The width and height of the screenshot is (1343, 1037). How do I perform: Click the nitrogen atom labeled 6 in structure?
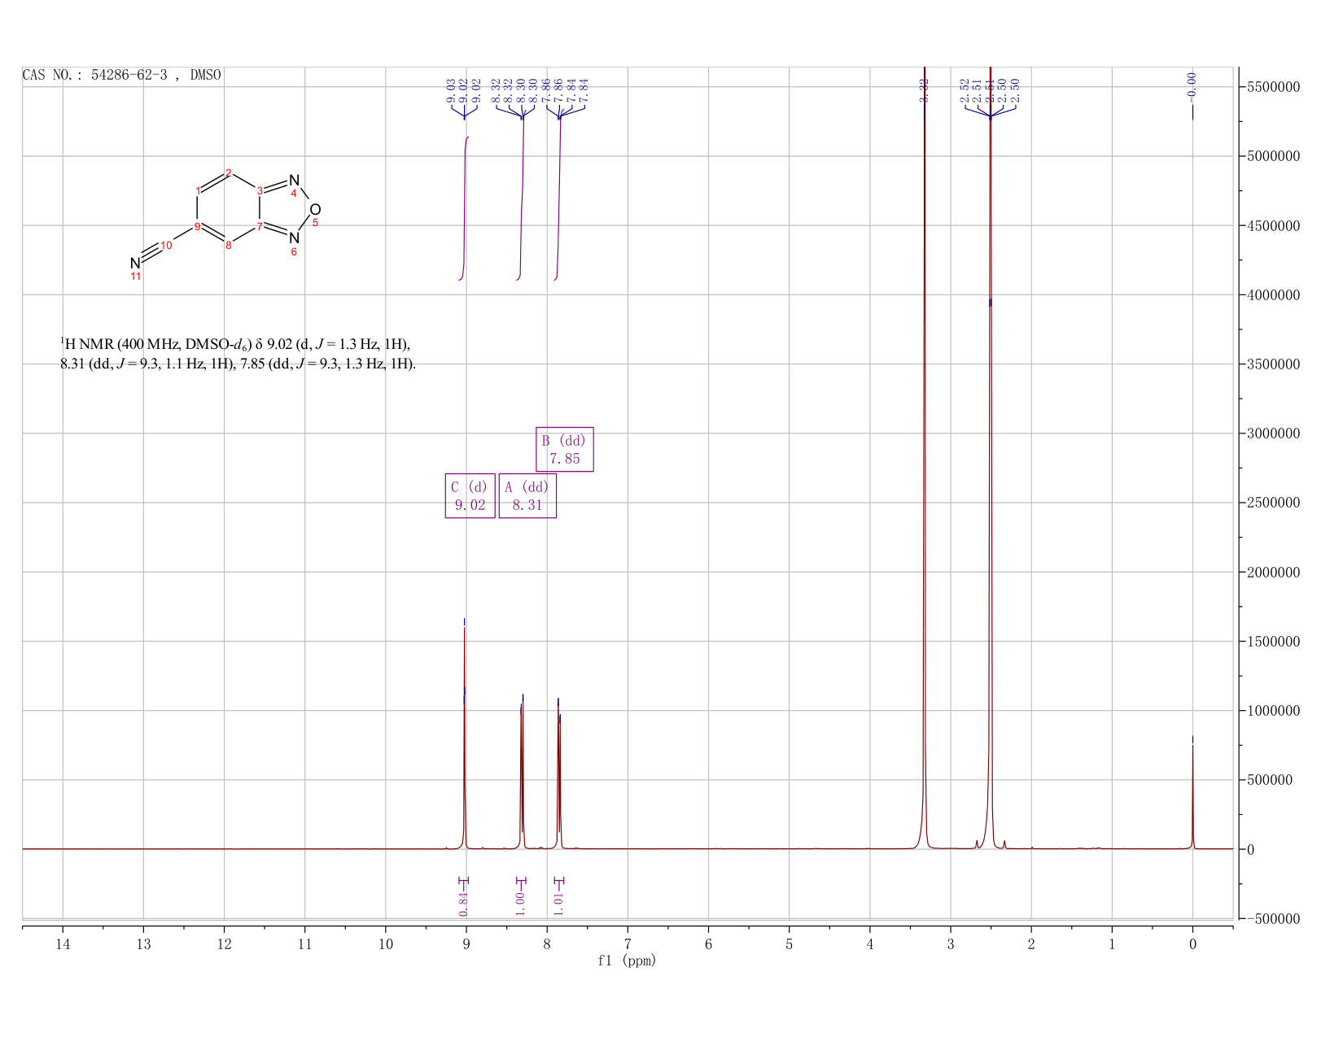tap(294, 238)
